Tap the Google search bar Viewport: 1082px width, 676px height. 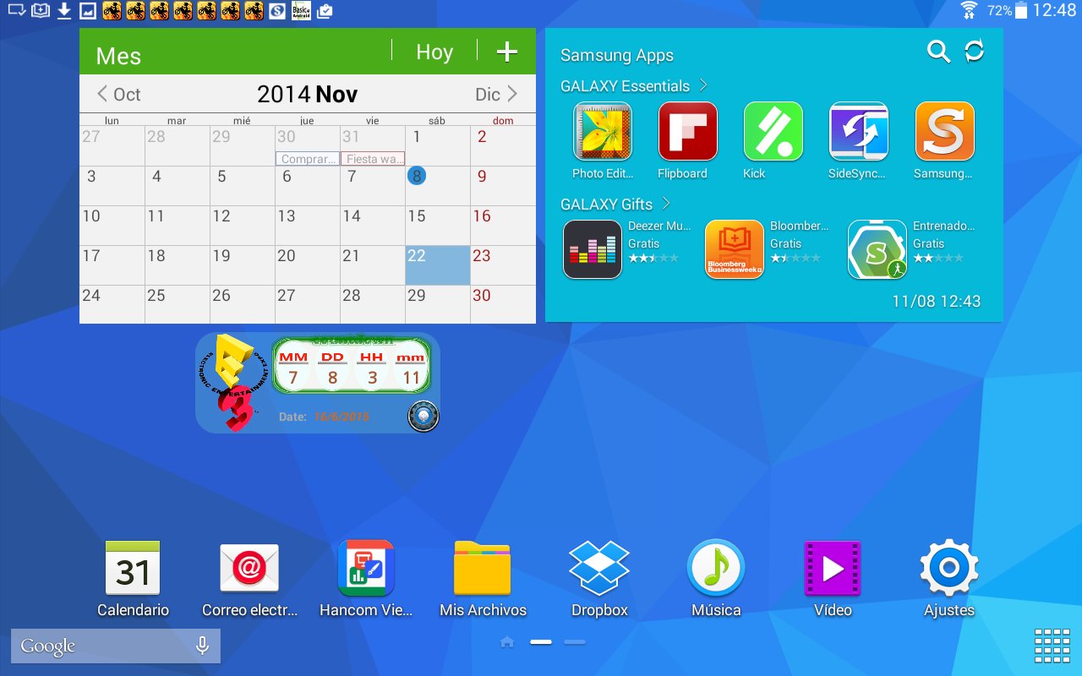116,646
